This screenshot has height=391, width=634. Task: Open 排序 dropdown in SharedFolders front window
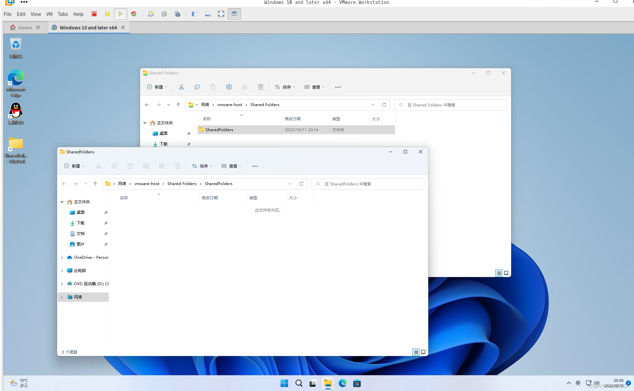(x=202, y=166)
